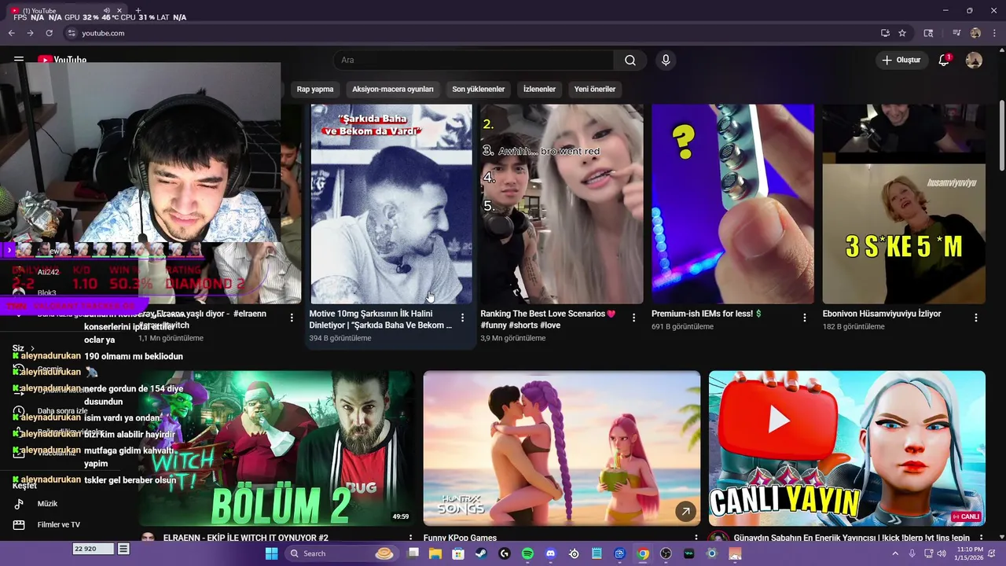Open options for Ebonivon Hüsamviyuviyu short
Screen dimensions: 1006x566
[975, 318]
